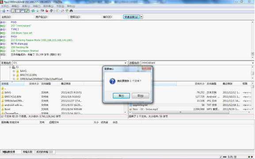
Task: Switch to the 列队的文件 tab
Action: pos(11,152)
